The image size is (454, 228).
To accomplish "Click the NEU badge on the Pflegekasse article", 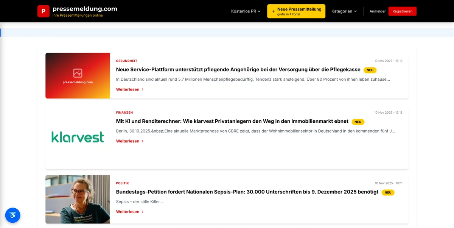I will pos(370,70).
